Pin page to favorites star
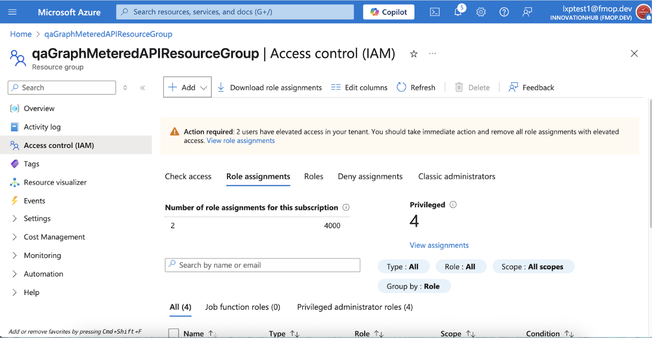 [x=414, y=53]
